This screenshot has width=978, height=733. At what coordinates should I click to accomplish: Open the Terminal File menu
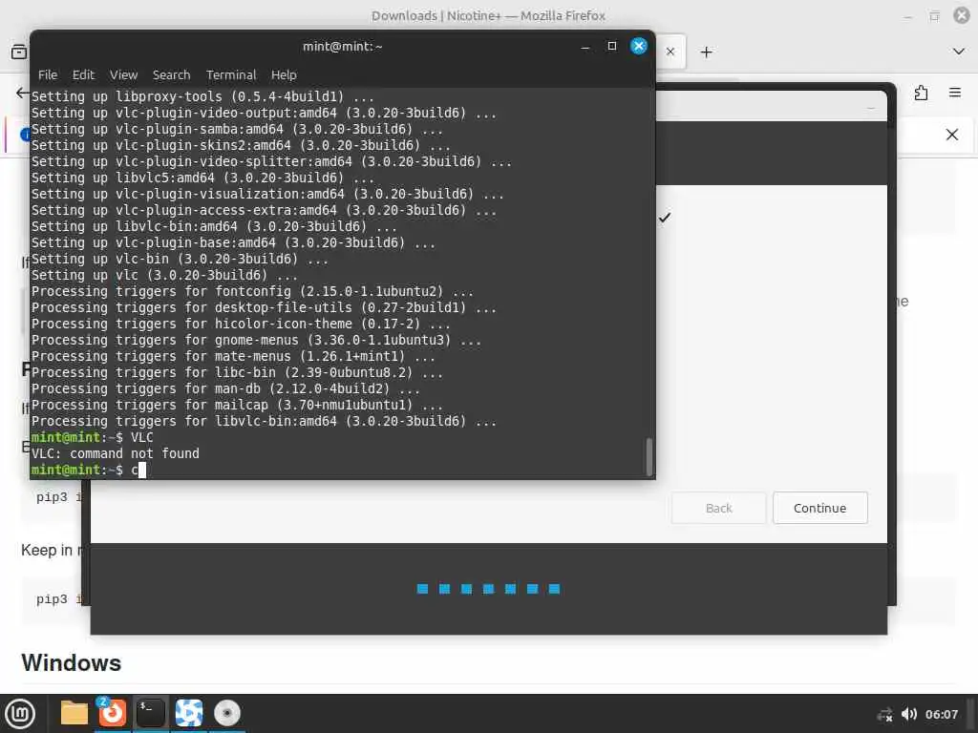pos(48,74)
